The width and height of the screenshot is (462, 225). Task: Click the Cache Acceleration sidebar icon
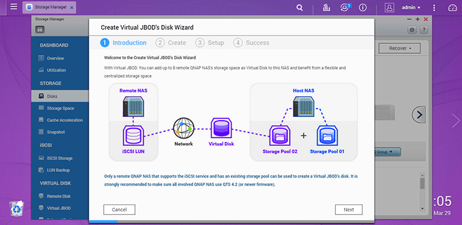pos(41,120)
